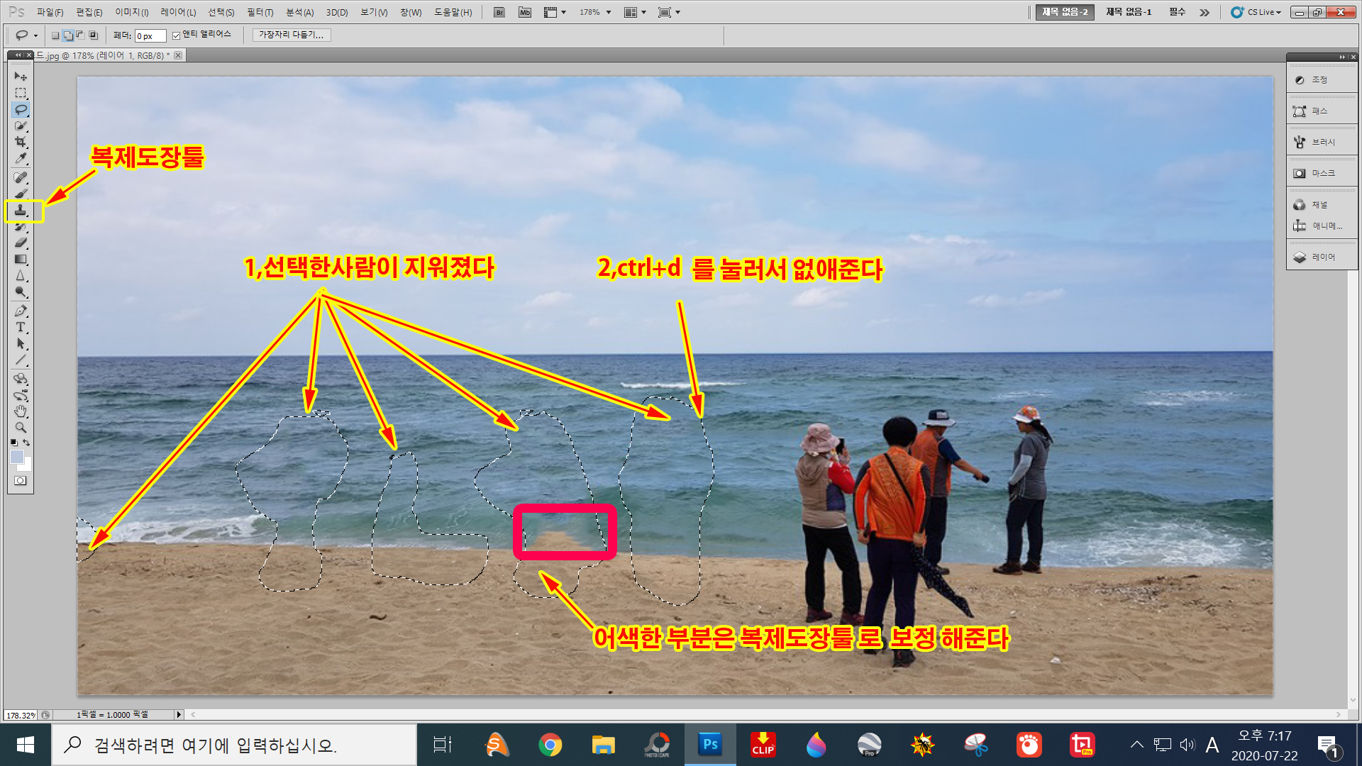The height and width of the screenshot is (766, 1362).
Task: Select the Lasso tool in toolbox
Action: point(21,109)
